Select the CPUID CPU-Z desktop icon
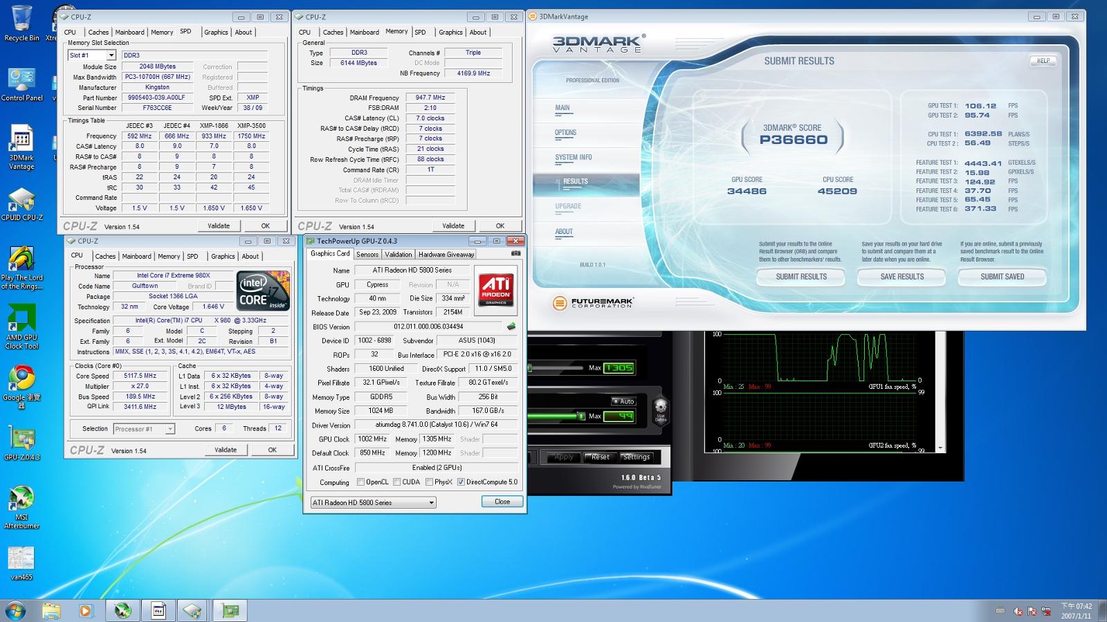 [21, 204]
